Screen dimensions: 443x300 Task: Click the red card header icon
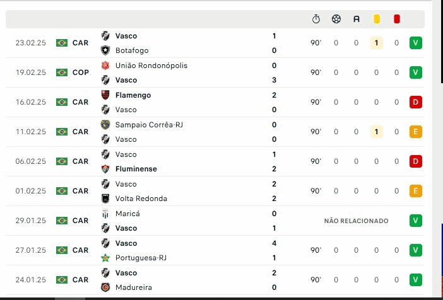click(397, 19)
